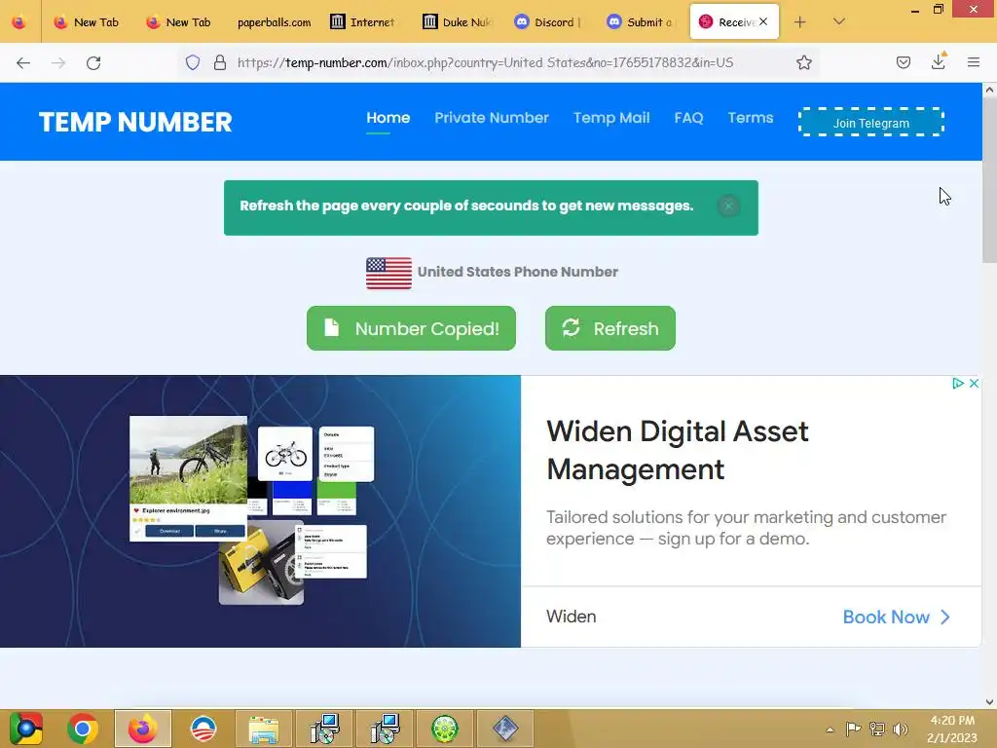The image size is (997, 748).
Task: Open the TEMP NUMBER site logo
Action: 135,122
